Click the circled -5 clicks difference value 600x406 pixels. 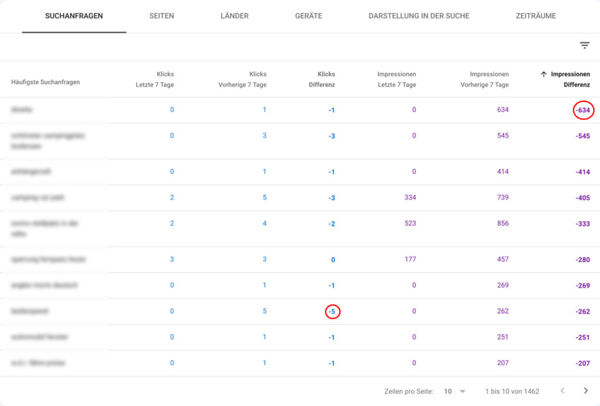pyautogui.click(x=332, y=312)
